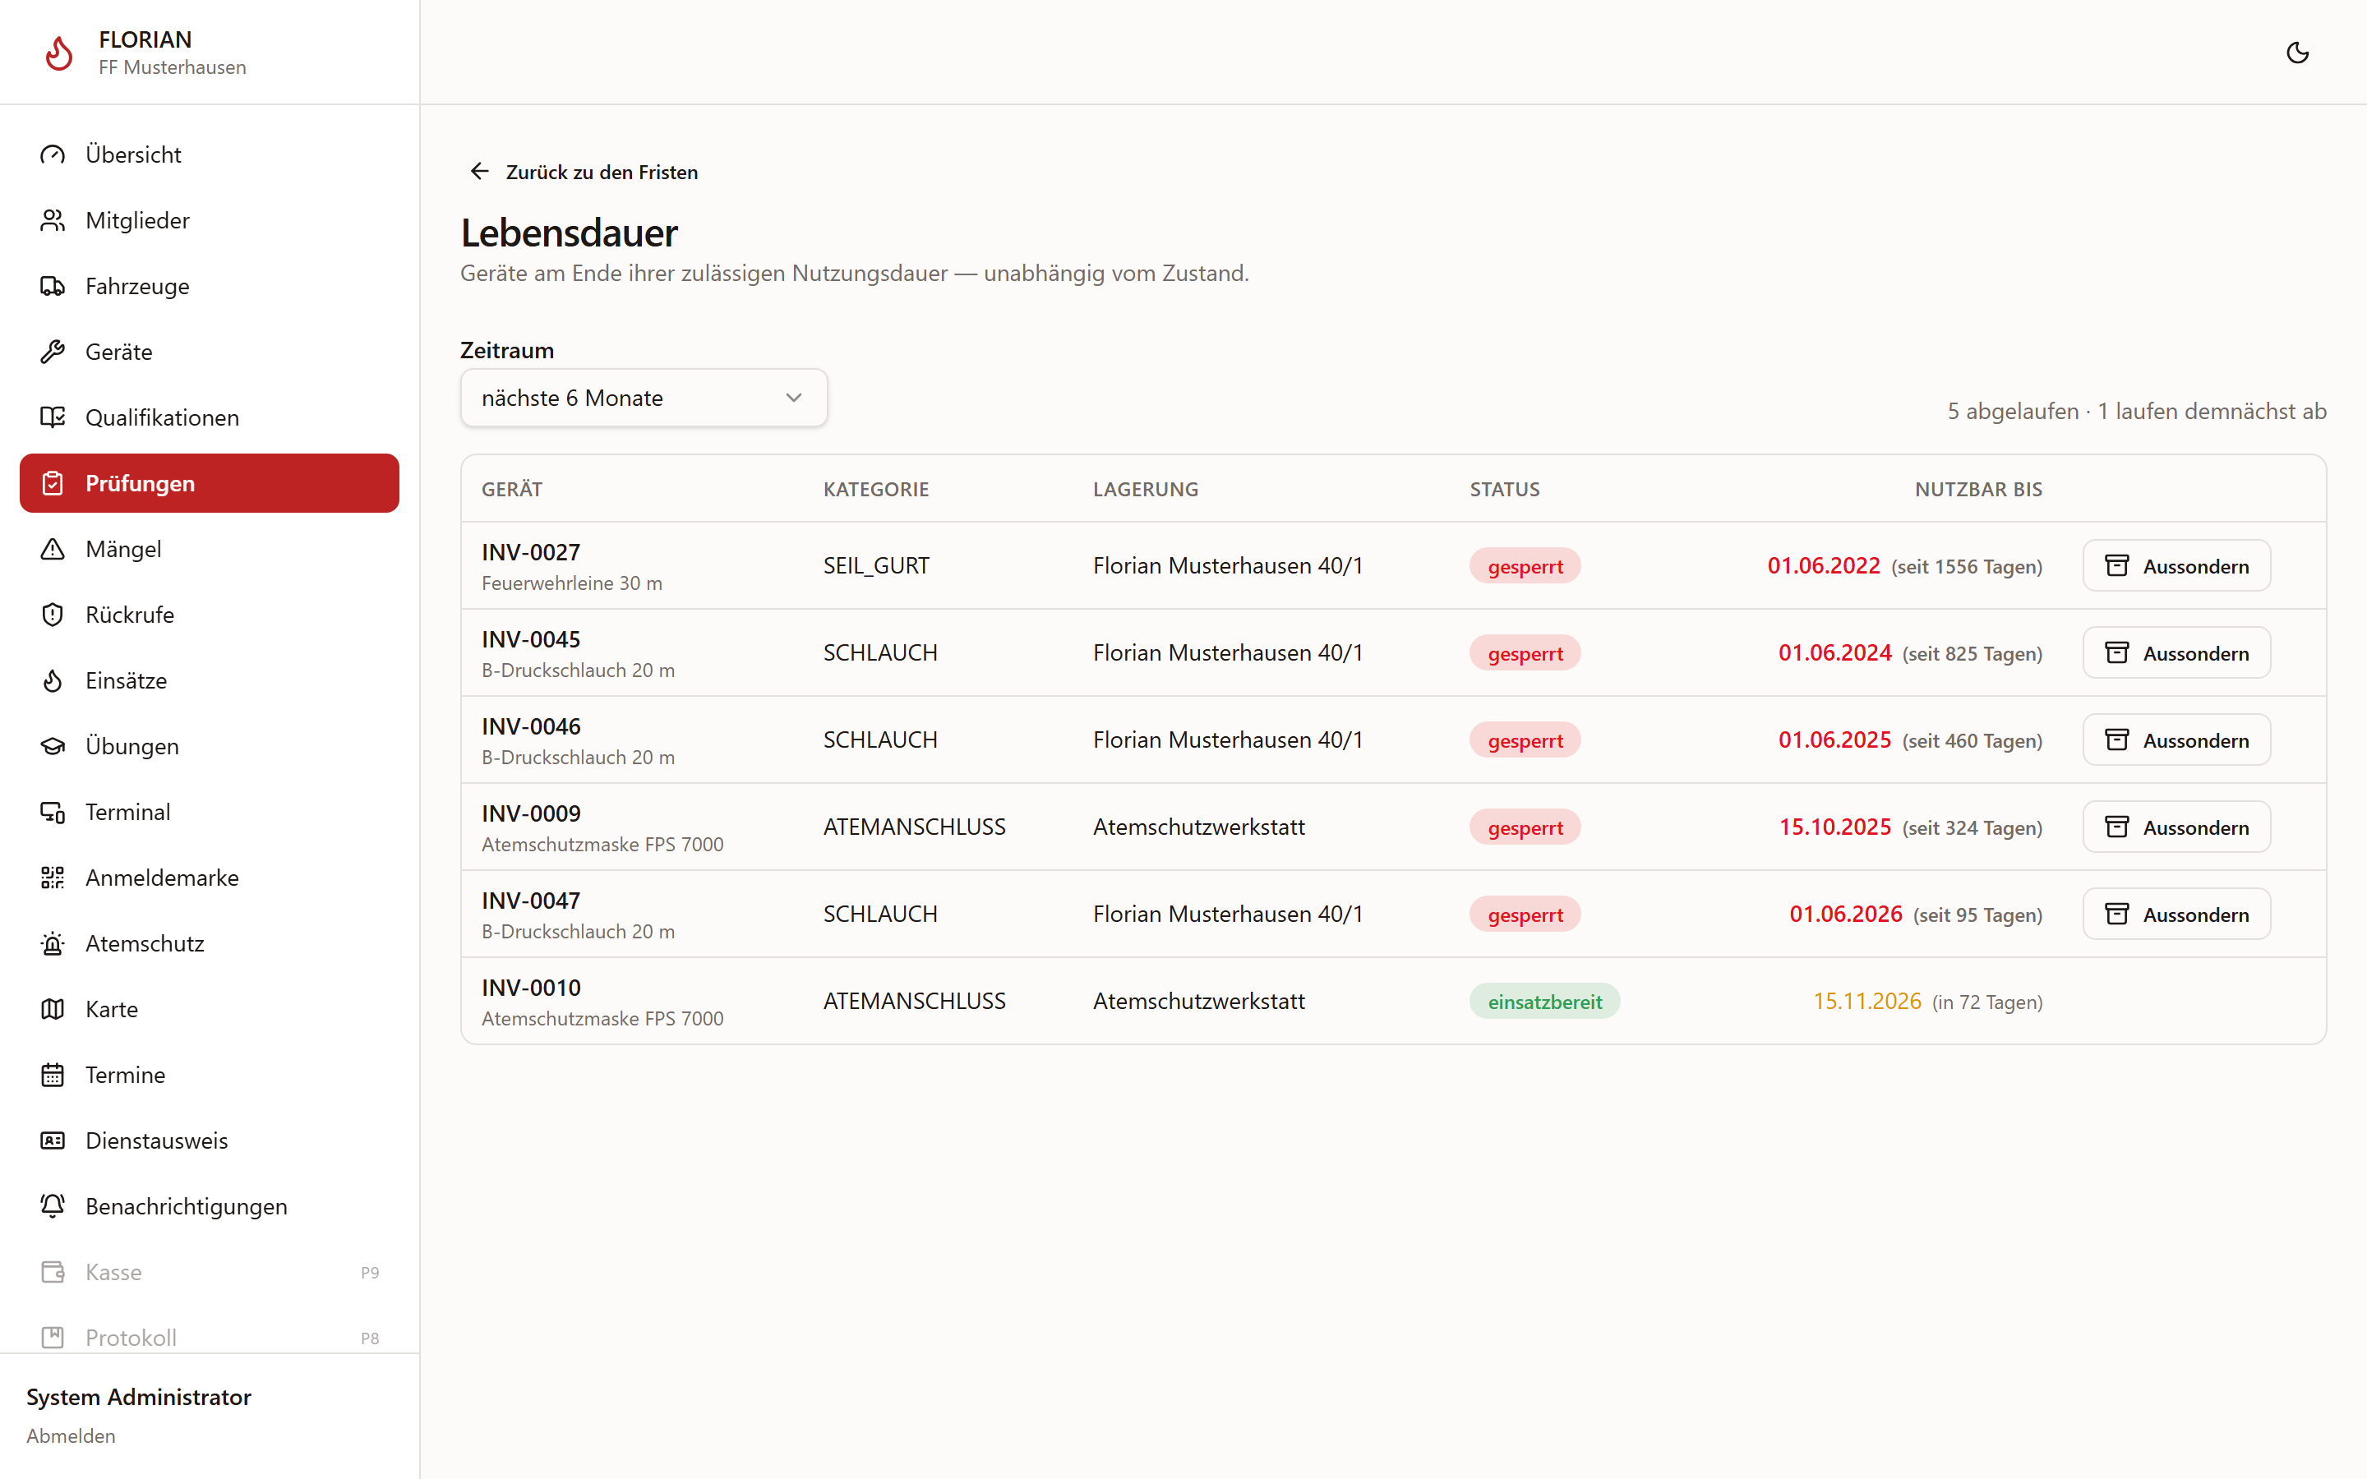Click the Benachrichtigungen bell icon
This screenshot has width=2367, height=1479.
(x=53, y=1206)
